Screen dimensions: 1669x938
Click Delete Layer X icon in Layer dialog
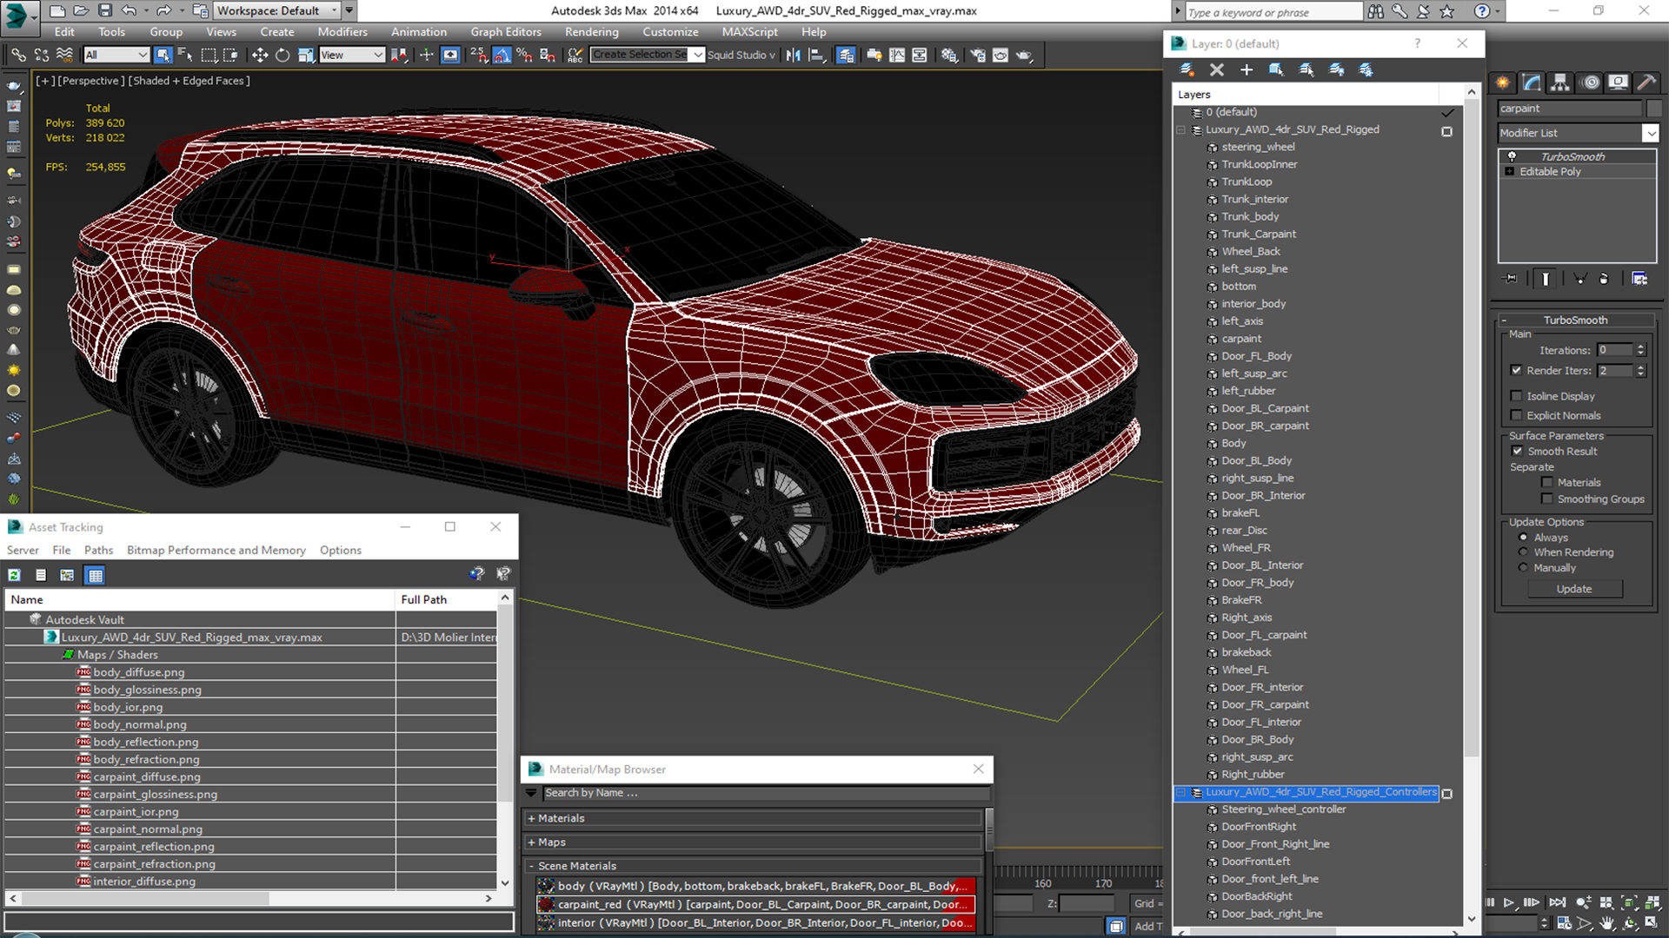(1217, 69)
